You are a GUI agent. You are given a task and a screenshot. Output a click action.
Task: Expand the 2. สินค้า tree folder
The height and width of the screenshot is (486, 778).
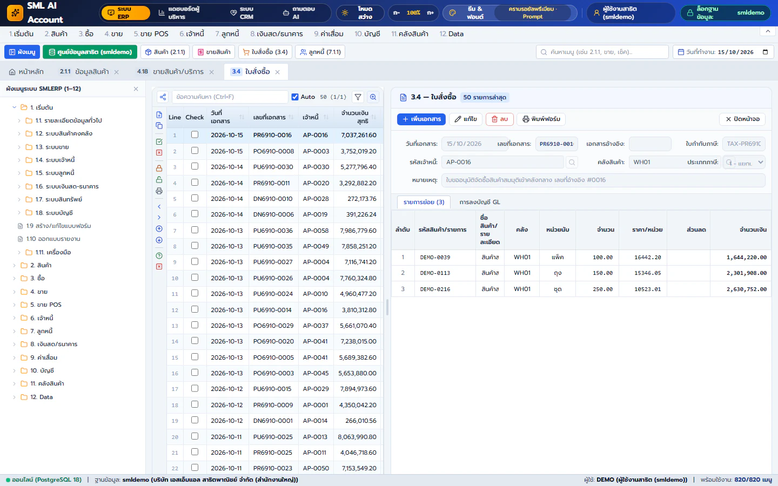15,265
